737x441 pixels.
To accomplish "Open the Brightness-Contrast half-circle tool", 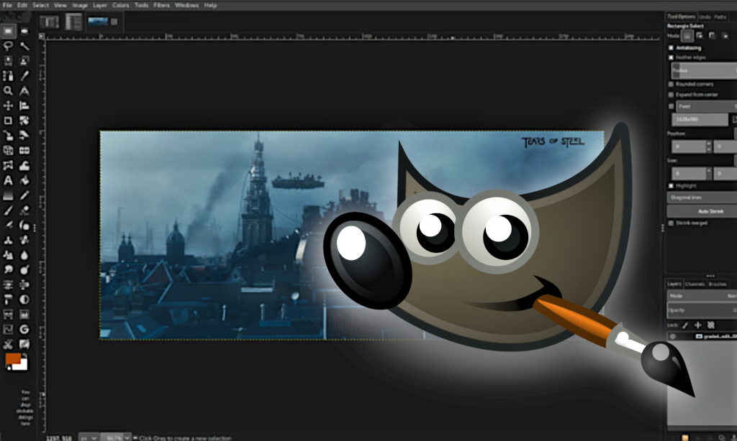I will pyautogui.click(x=24, y=300).
